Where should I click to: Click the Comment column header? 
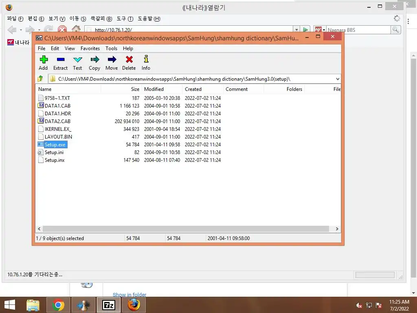coord(244,89)
